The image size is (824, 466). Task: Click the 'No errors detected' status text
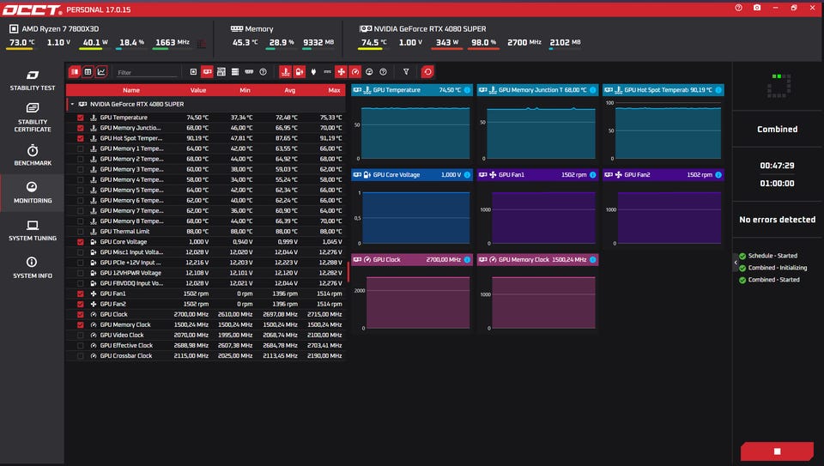click(778, 220)
